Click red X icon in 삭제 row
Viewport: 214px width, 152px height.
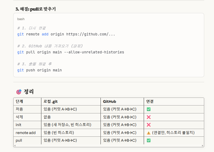[x=149, y=117]
